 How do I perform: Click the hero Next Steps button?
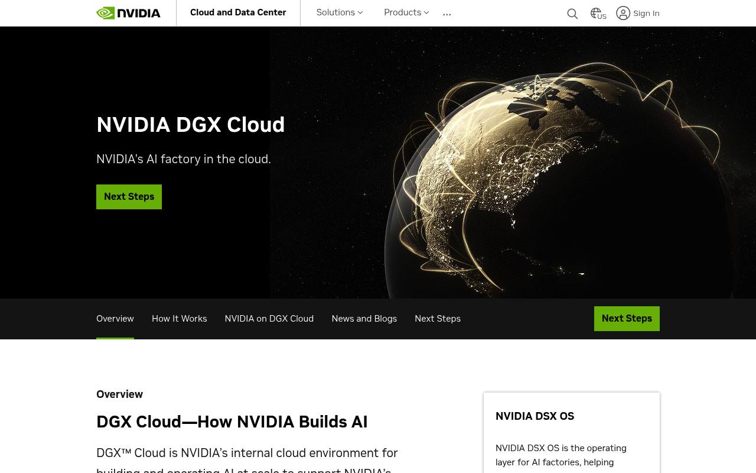(x=129, y=197)
